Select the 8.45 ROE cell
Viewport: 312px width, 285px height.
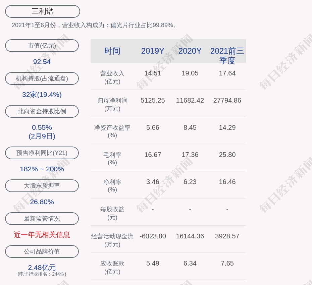[190, 127]
